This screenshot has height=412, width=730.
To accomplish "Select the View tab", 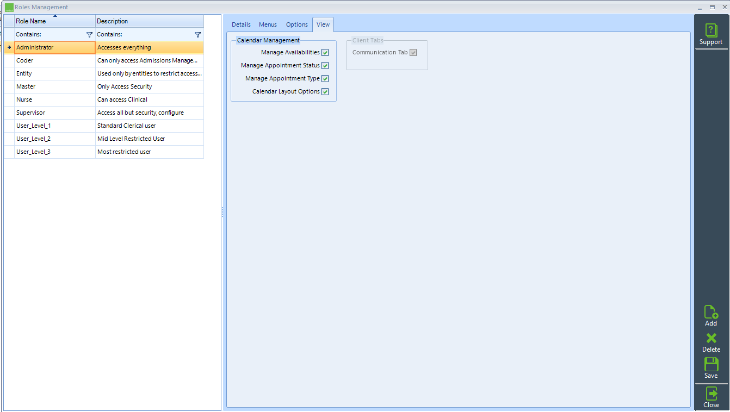I will (323, 24).
